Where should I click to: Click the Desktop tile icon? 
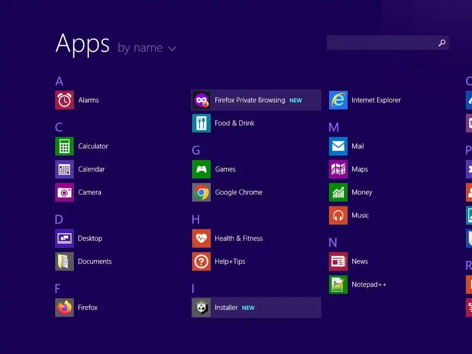coord(65,238)
